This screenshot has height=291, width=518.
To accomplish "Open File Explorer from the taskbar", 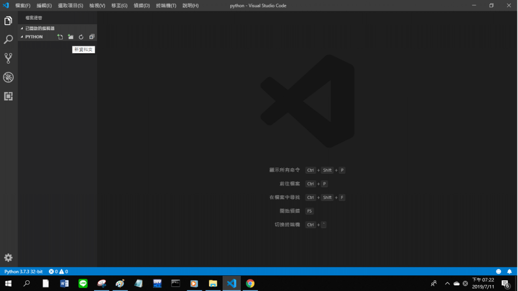I will (x=213, y=283).
